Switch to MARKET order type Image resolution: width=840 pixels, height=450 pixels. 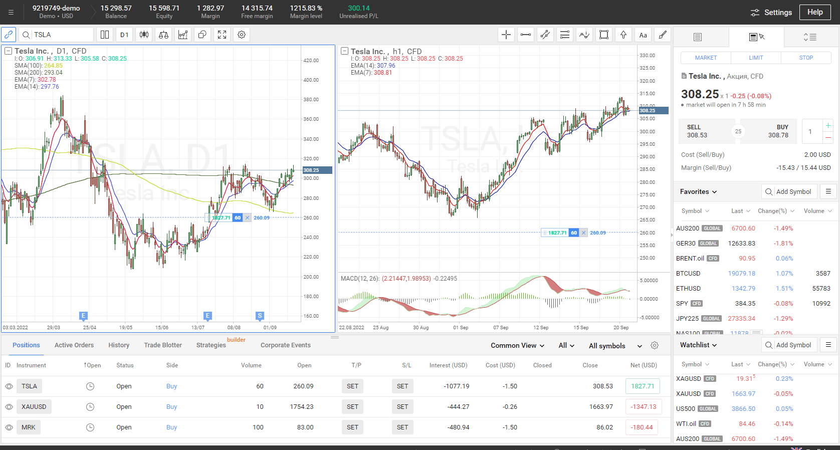click(706, 58)
